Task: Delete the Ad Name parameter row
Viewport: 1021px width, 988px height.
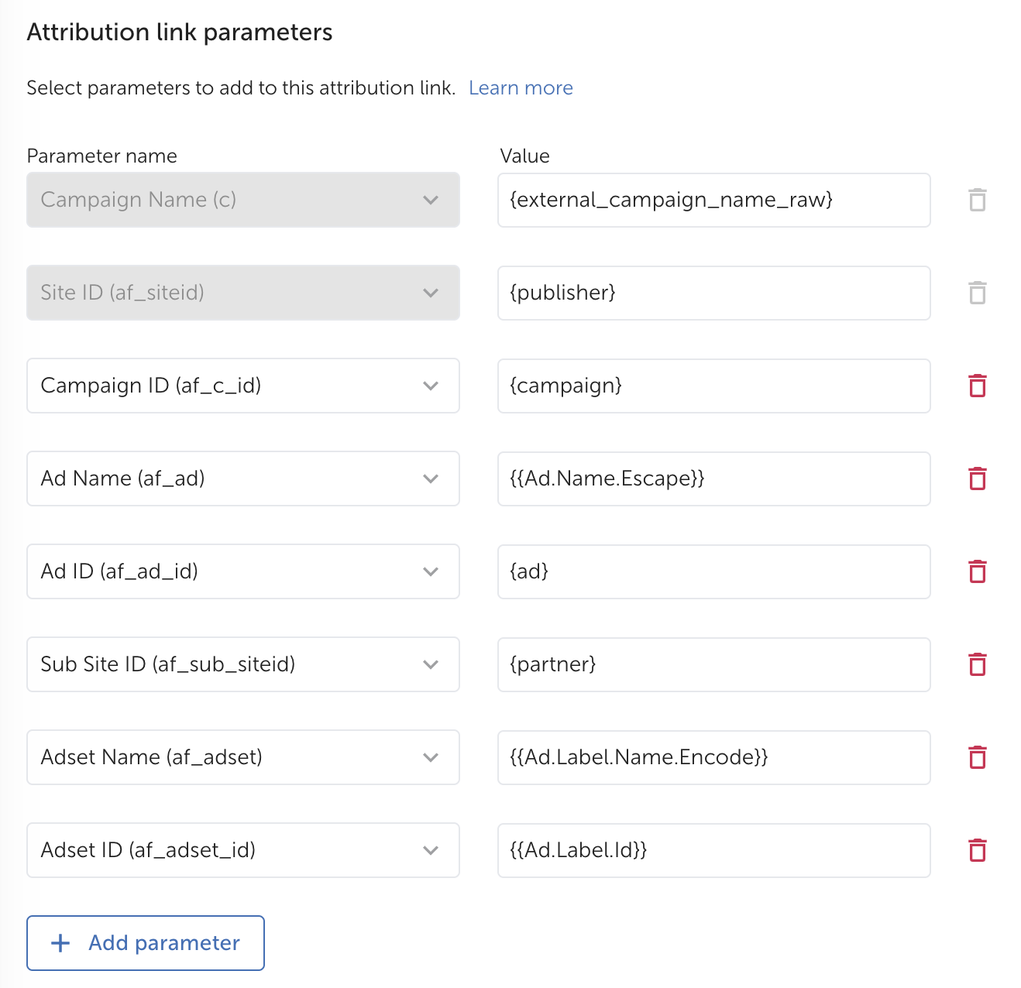Action: (978, 479)
